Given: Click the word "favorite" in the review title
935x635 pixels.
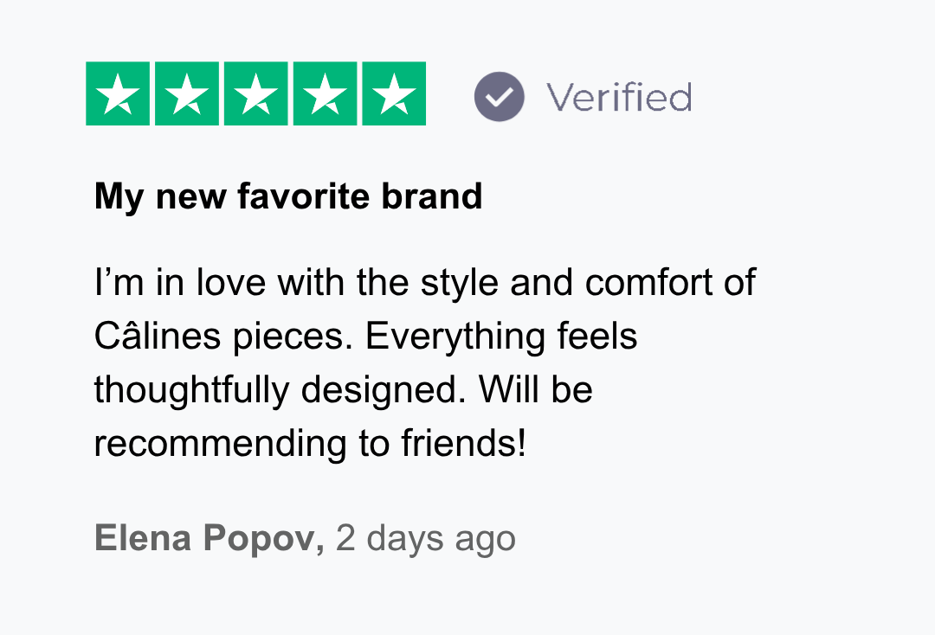Looking at the screenshot, I should pyautogui.click(x=302, y=197).
